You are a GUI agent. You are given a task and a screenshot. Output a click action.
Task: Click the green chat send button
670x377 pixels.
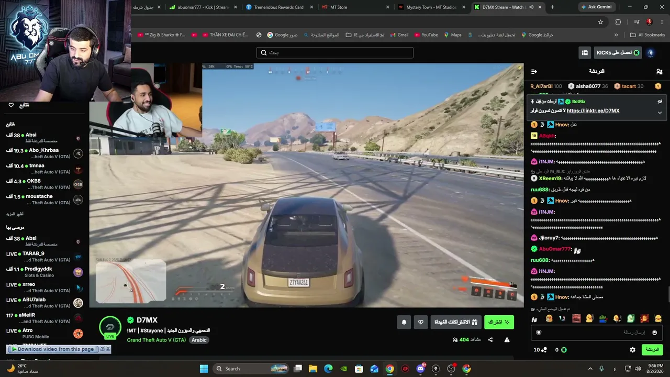click(x=652, y=350)
